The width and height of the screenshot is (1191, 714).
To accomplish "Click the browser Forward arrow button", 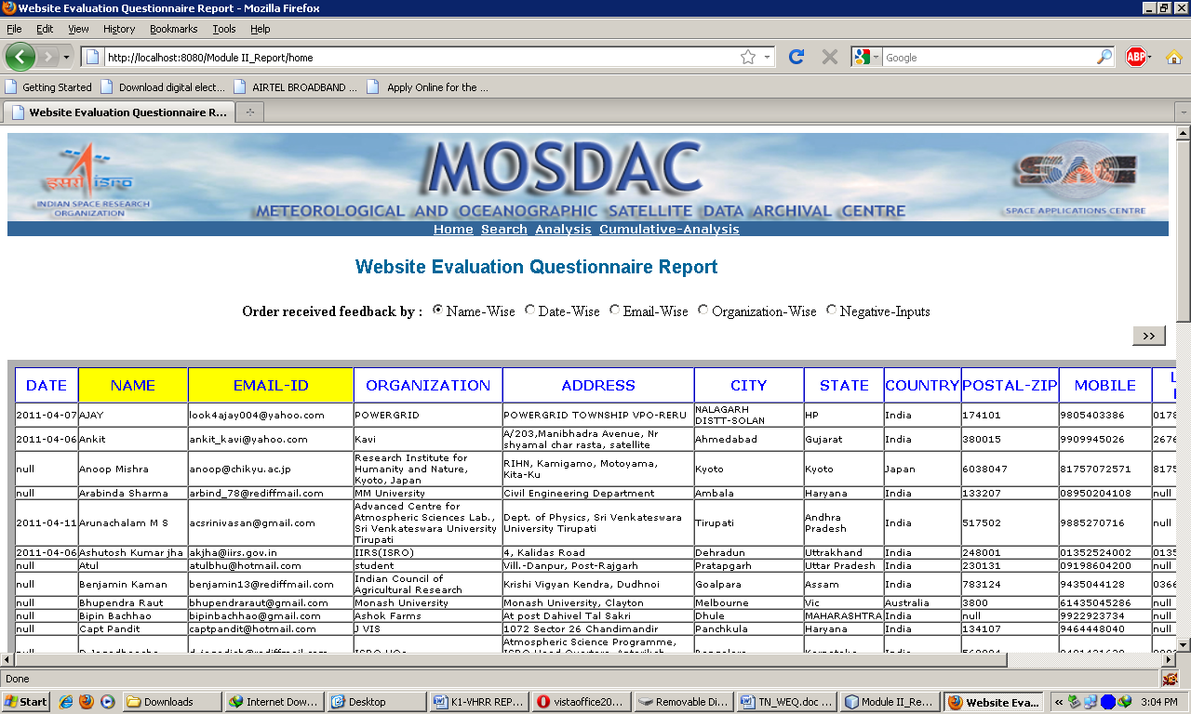I will click(47, 57).
